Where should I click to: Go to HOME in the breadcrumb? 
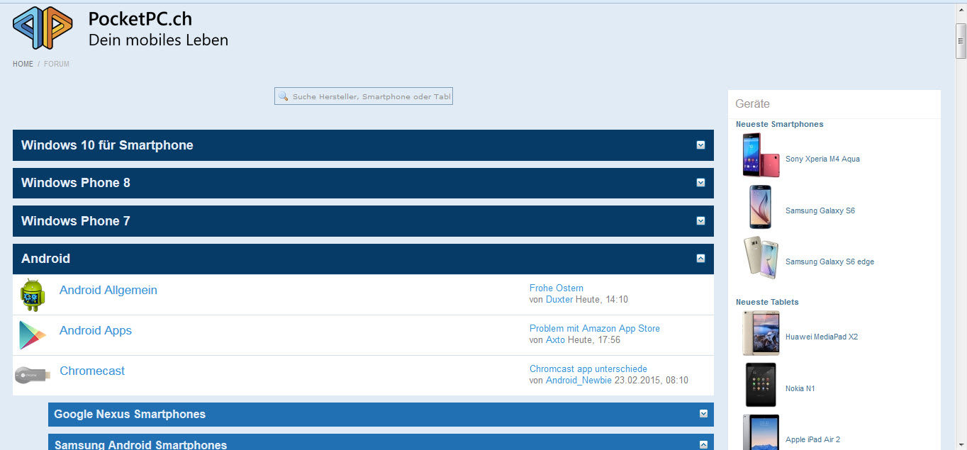(x=23, y=64)
